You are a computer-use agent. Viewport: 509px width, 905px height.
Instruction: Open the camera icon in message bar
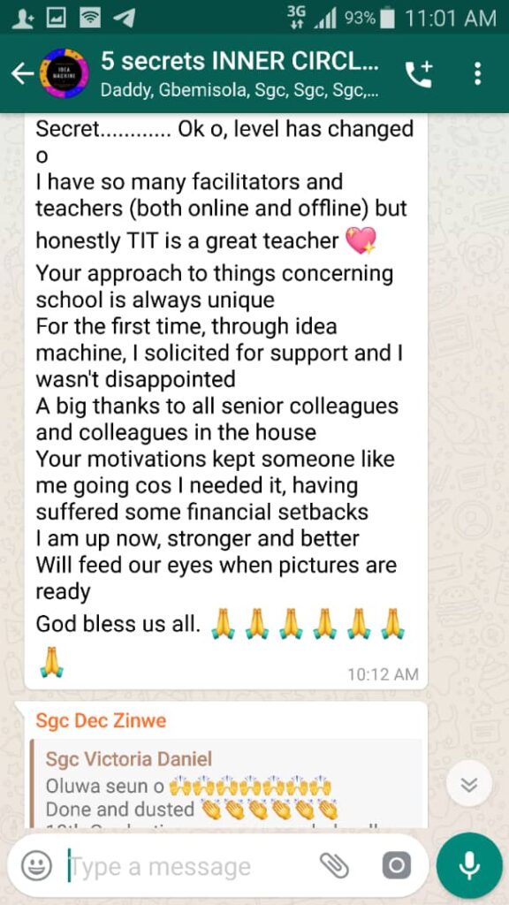[397, 865]
